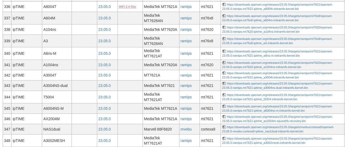Click globe icon in T5004 row

pyautogui.click(x=224, y=95)
